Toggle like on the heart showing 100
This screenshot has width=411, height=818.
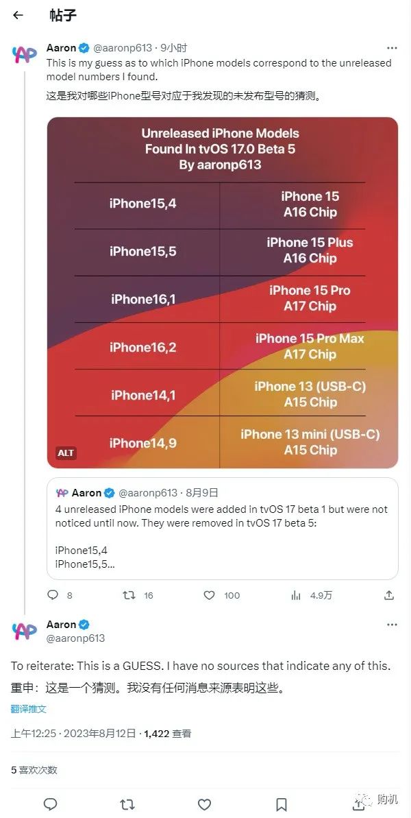click(209, 596)
